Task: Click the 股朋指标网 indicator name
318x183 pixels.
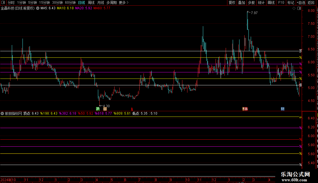Action: [14, 113]
